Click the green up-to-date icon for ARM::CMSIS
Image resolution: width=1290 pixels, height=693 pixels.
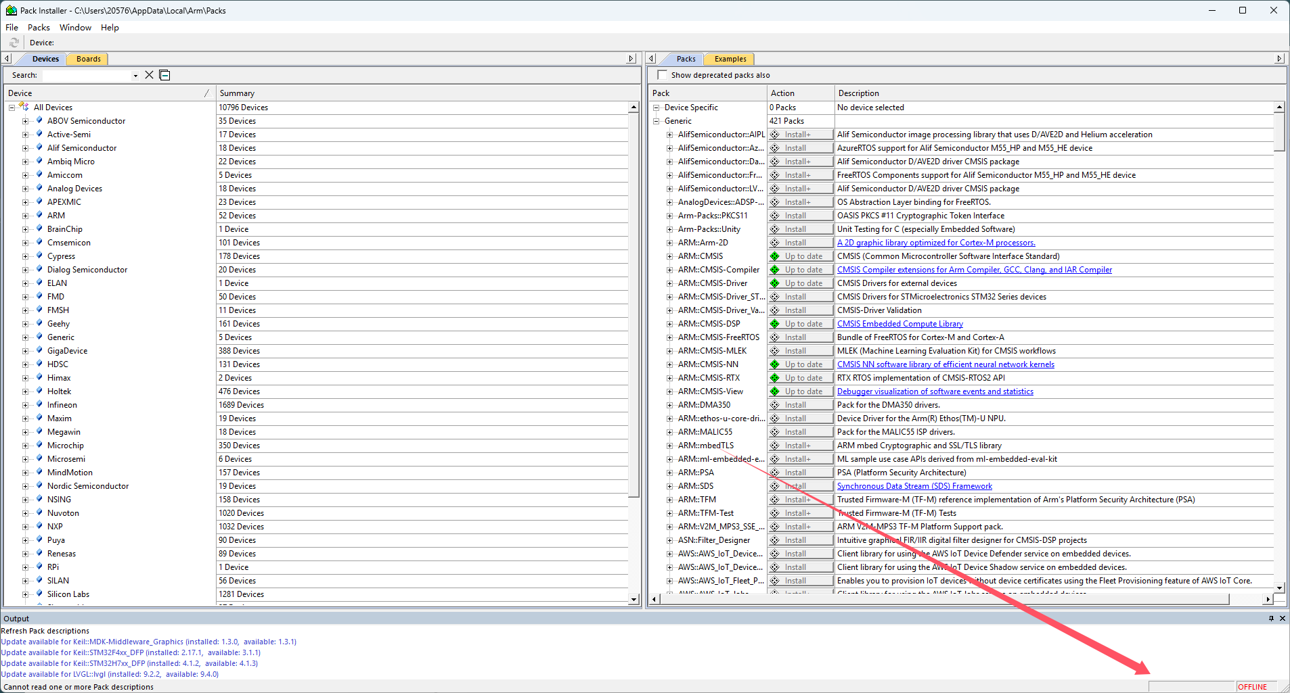pos(775,256)
